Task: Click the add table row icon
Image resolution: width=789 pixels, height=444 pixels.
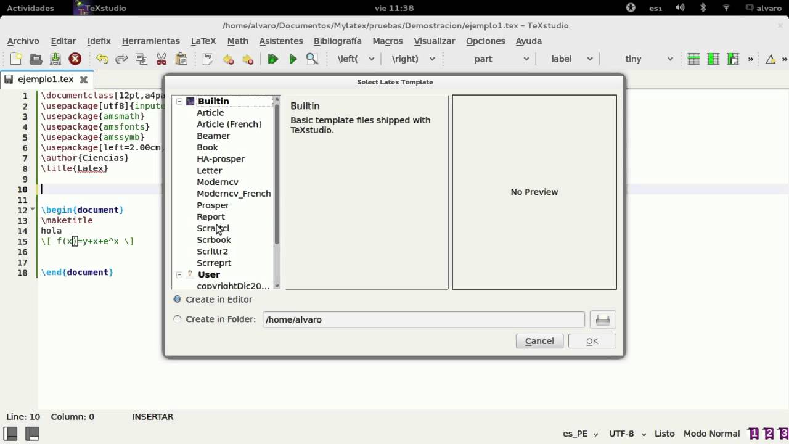Action: 693,59
